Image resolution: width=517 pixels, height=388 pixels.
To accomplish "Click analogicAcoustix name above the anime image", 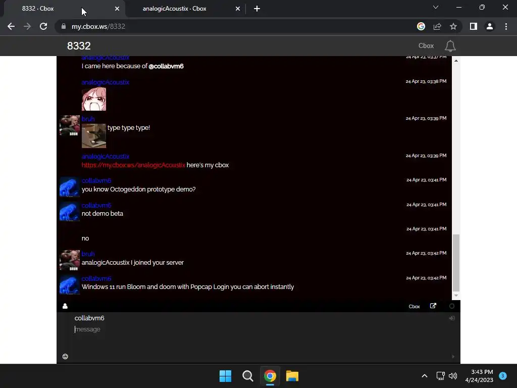I will point(106,82).
